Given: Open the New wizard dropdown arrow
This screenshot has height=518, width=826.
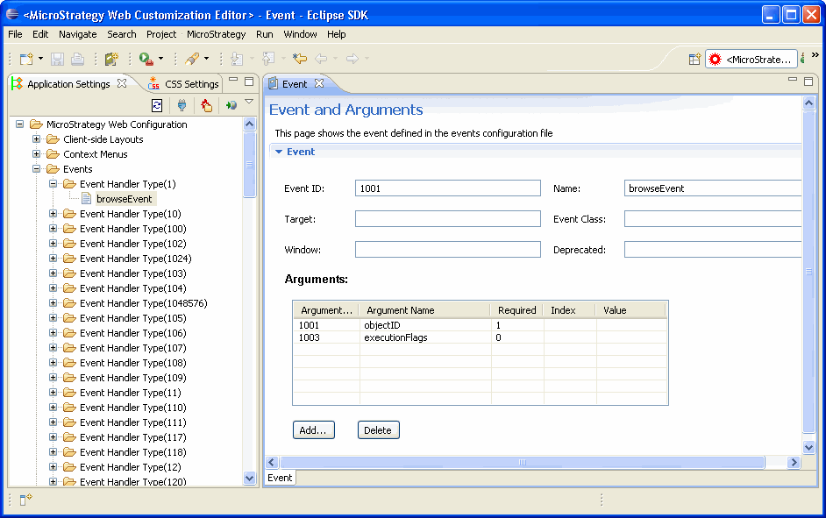Looking at the screenshot, I should (x=40, y=59).
